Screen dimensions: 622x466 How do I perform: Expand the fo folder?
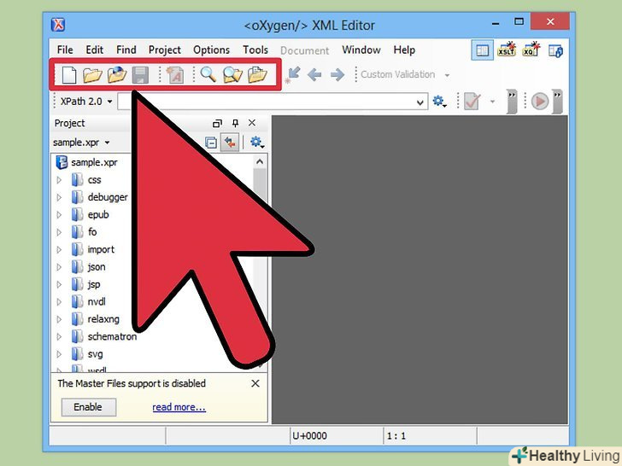59,232
